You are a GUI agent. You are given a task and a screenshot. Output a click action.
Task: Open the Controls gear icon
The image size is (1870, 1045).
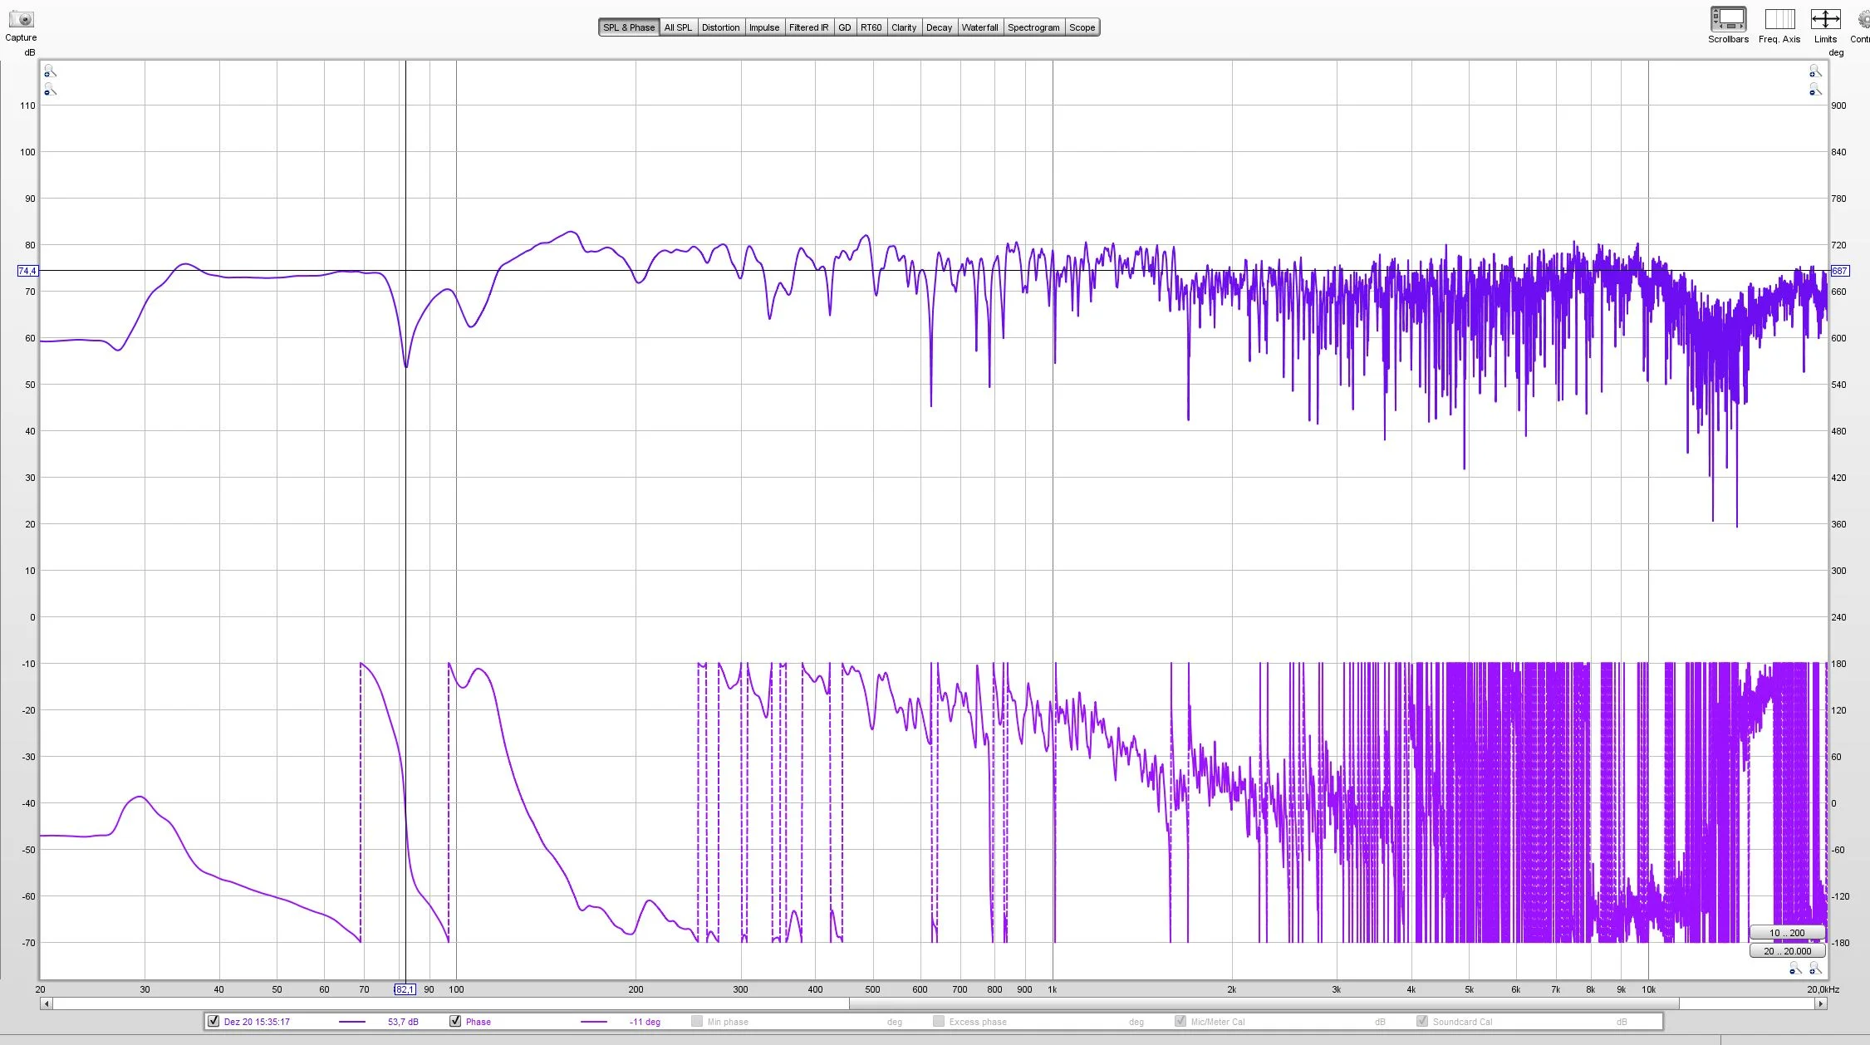[x=1863, y=19]
